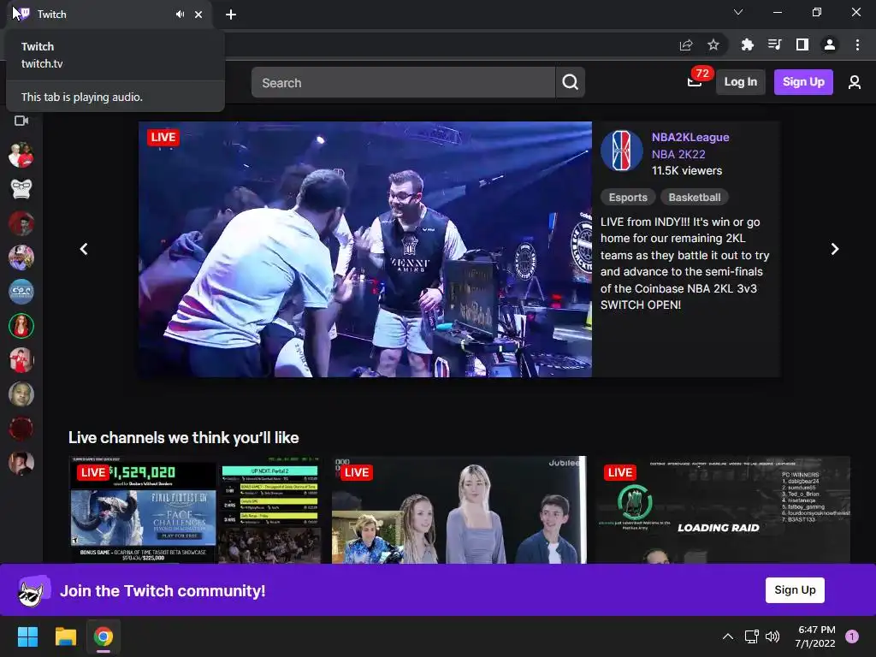Open the notification center badge
Viewport: 876px width, 657px height.
[x=852, y=636]
